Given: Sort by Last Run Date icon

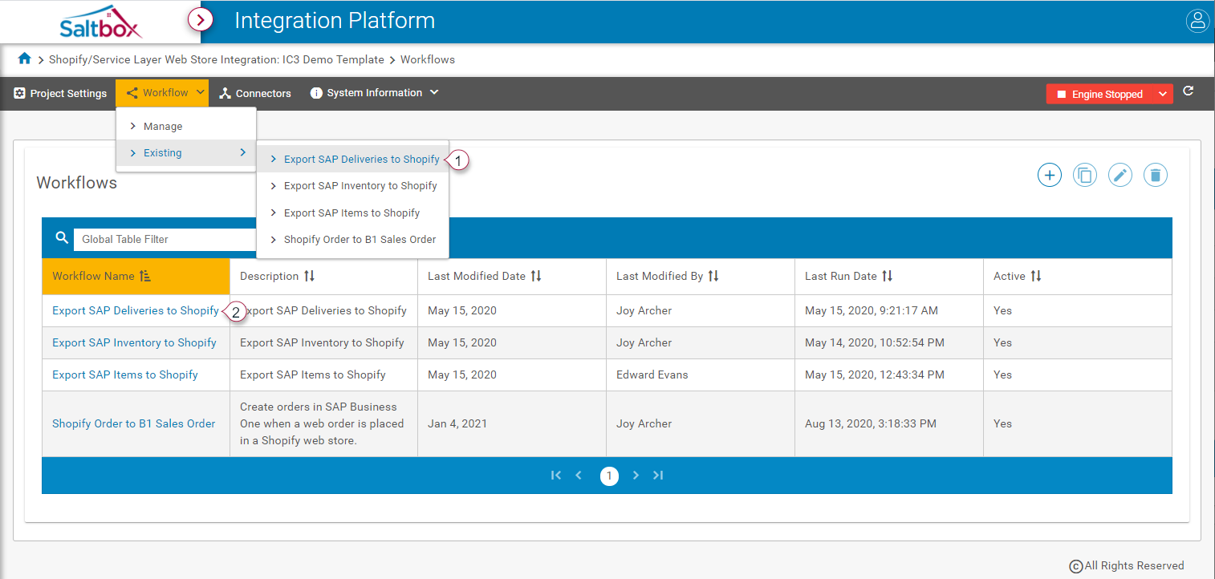Looking at the screenshot, I should coord(887,276).
